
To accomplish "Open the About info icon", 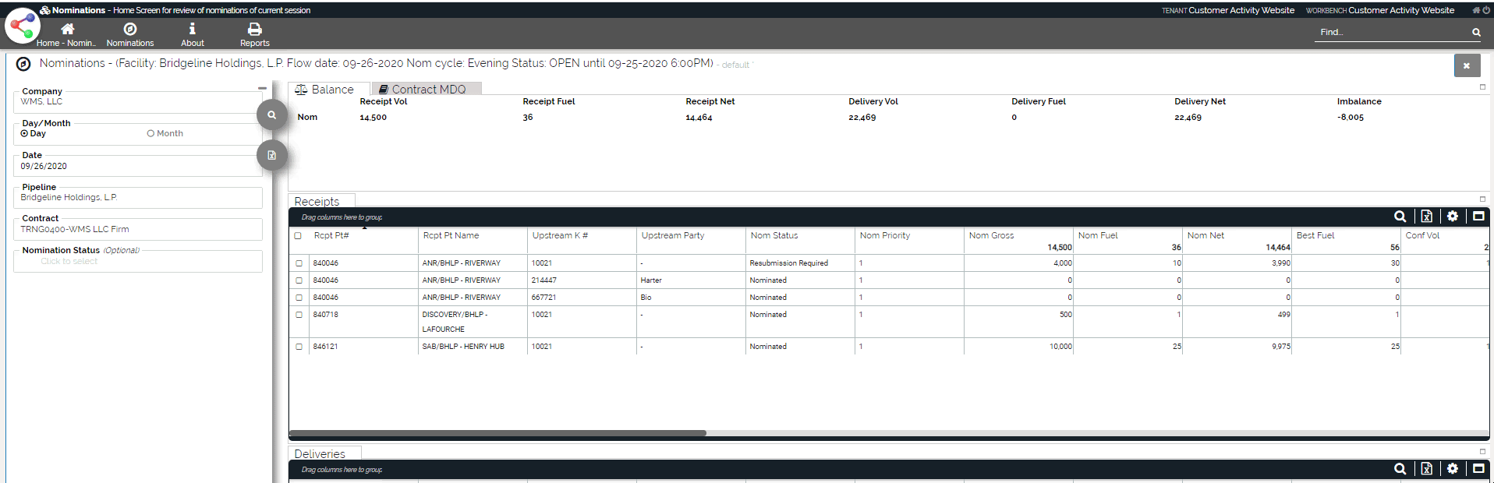I will [x=192, y=30].
